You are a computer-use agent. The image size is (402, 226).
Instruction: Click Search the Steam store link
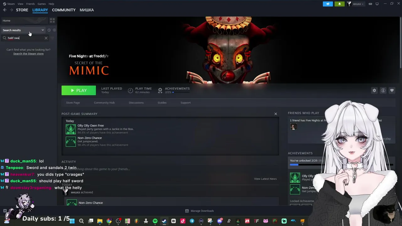[28, 54]
